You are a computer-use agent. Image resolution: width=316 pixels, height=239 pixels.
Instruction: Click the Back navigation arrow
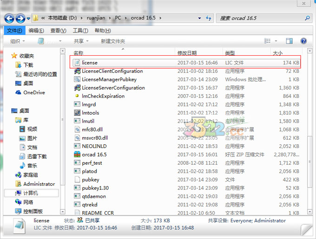tap(9, 18)
